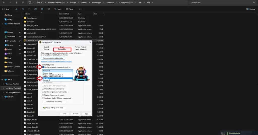Open the Docs folder in sidebar
Screen dimensions: 258x135
point(9,58)
